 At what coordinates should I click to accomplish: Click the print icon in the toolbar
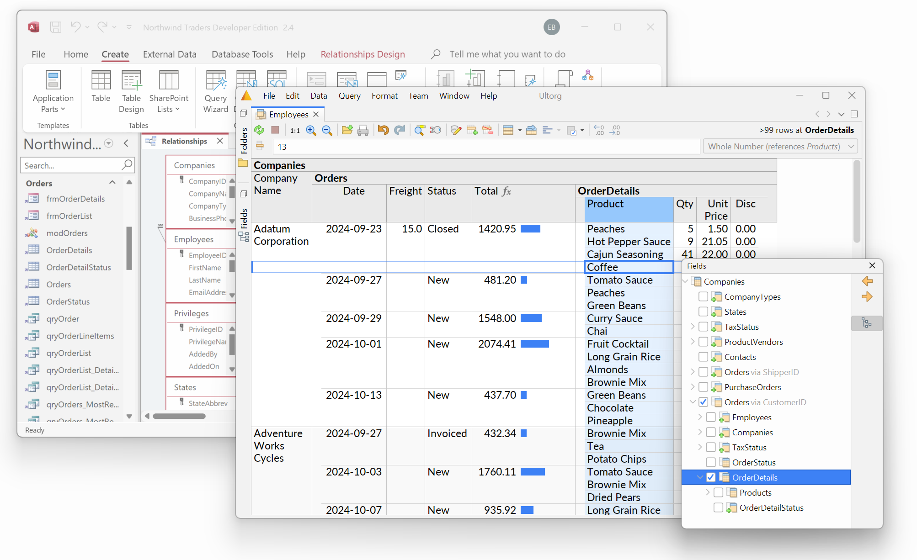(x=363, y=130)
